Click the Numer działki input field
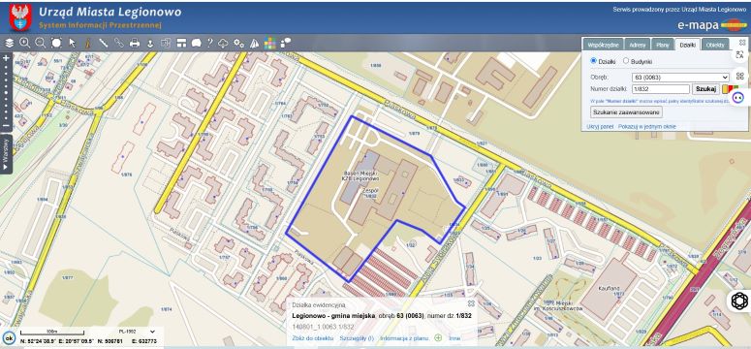751x349 pixels. [661, 89]
